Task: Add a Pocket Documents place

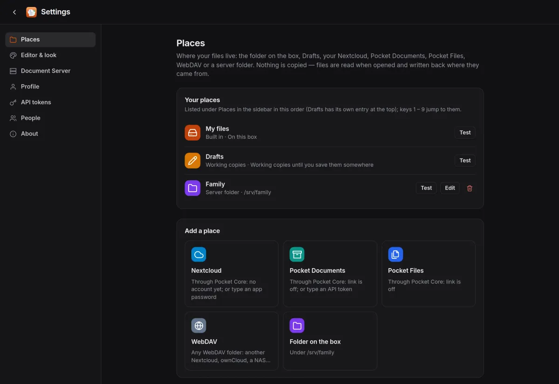Action: point(330,274)
